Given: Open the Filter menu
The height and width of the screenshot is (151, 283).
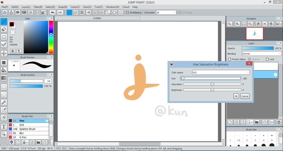Looking at the screenshot, I should pyautogui.click(x=38, y=7).
